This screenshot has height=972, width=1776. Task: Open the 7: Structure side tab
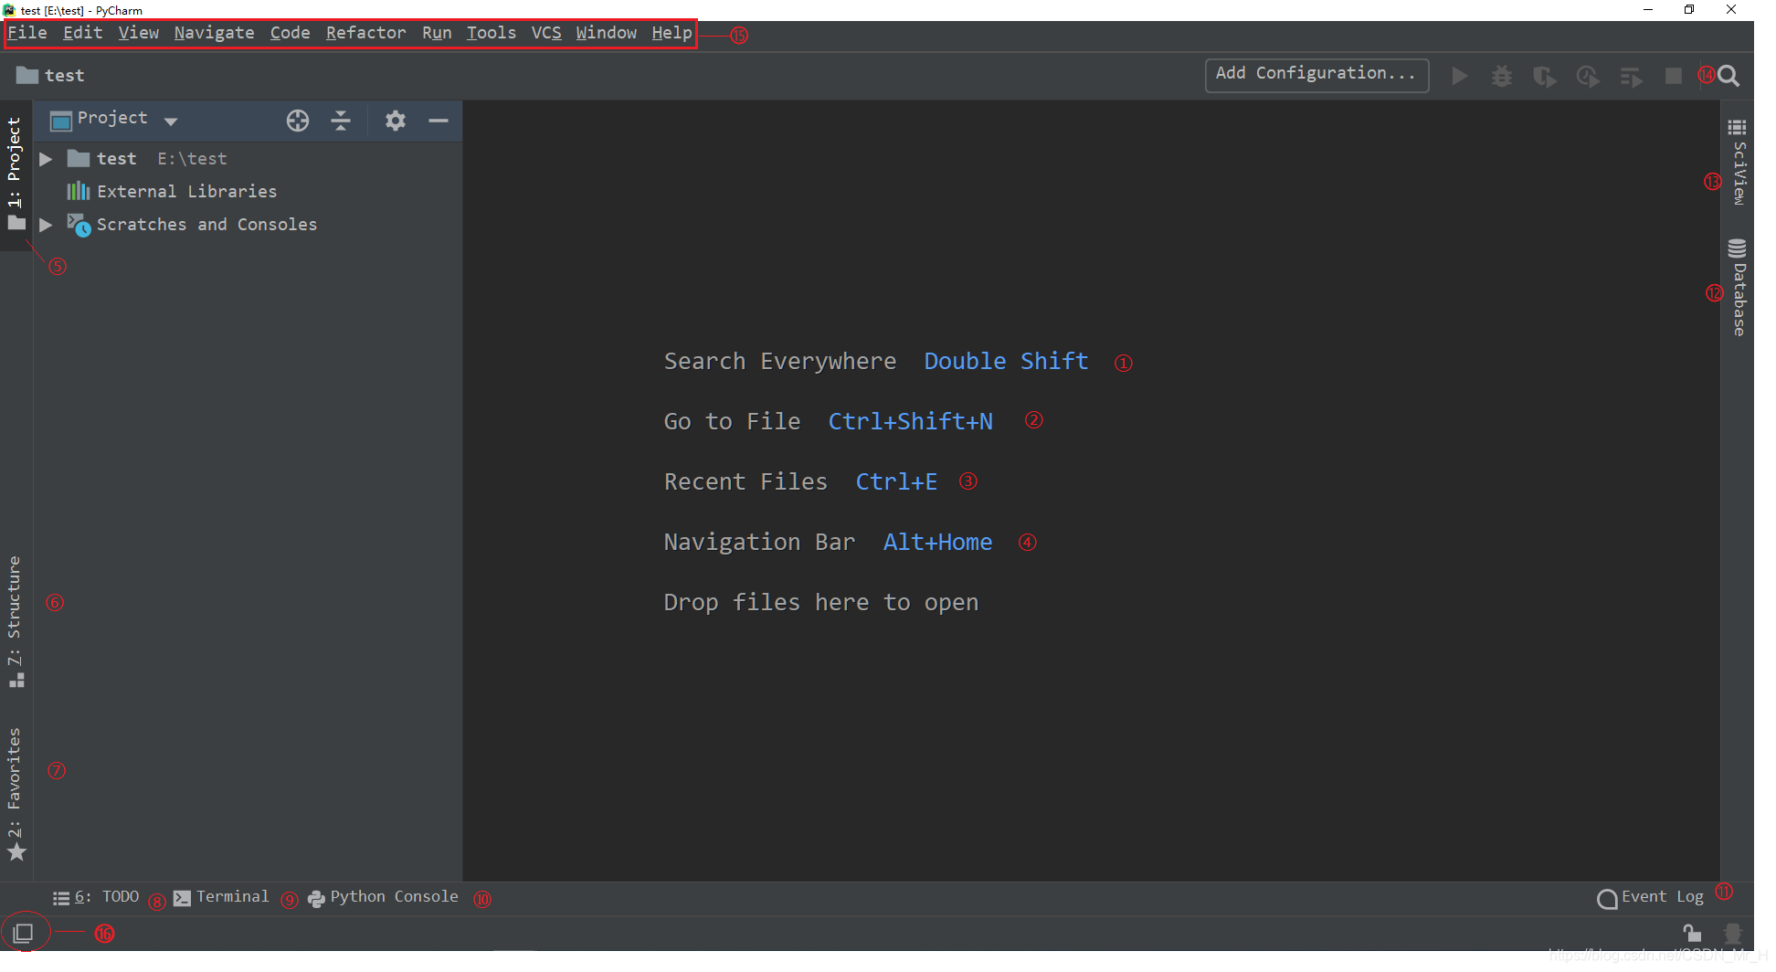pos(16,621)
